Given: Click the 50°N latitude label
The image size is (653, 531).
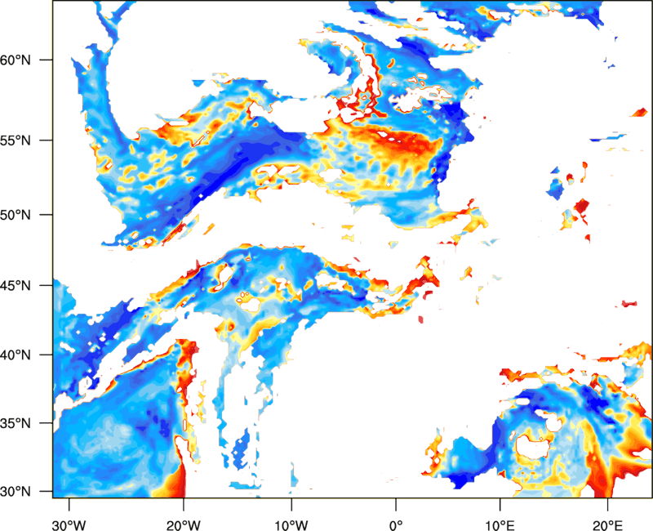Looking at the screenshot, I should [15, 215].
